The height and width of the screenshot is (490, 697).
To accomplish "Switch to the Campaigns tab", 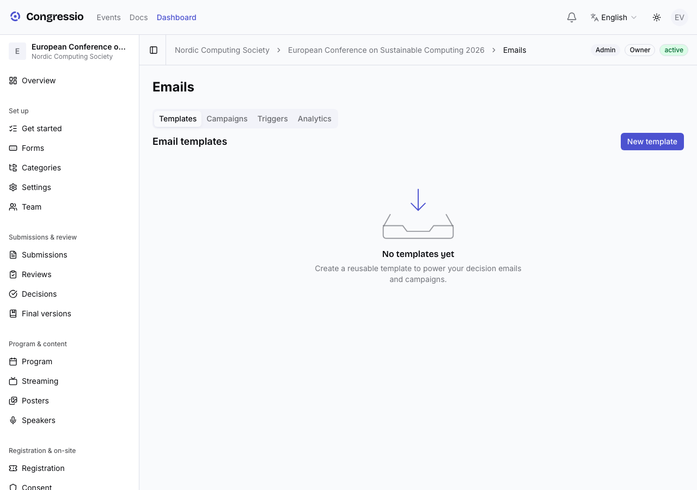I will (227, 119).
